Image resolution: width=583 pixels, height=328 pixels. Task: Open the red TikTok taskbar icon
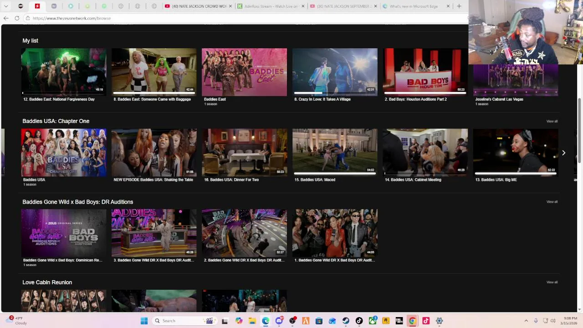(x=426, y=321)
